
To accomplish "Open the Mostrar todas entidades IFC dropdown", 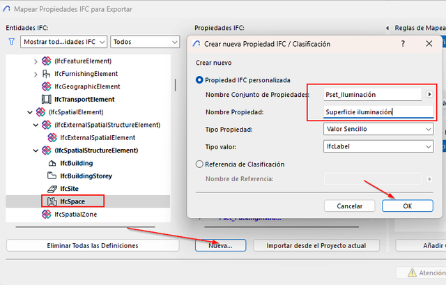I will pyautogui.click(x=63, y=42).
